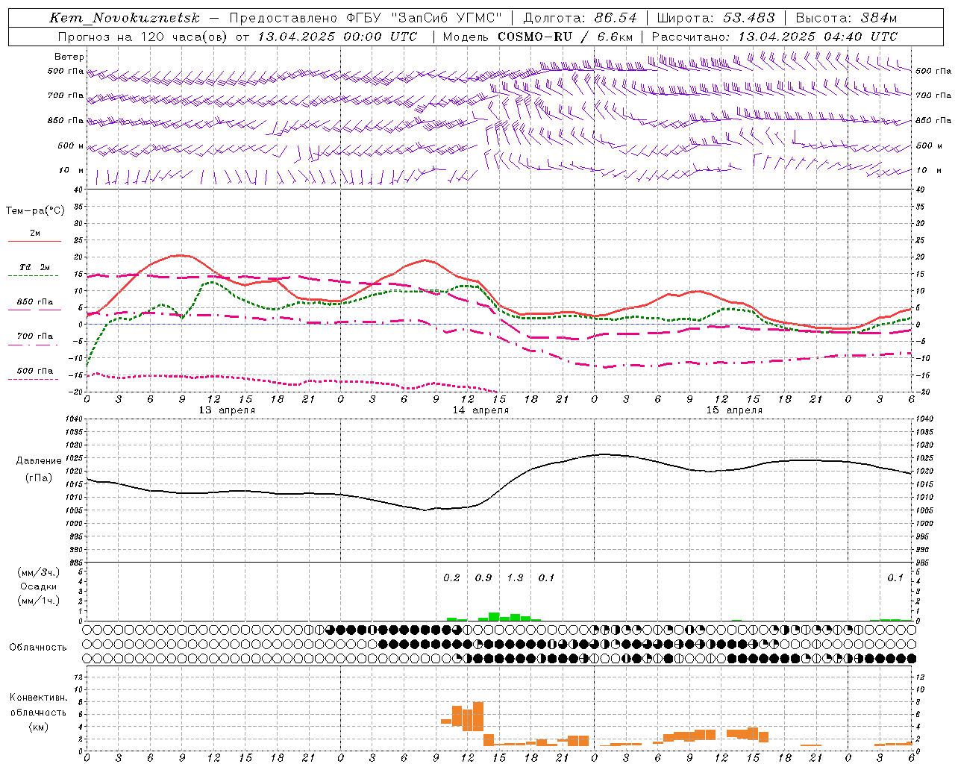The image size is (955, 764).
Task: Click the 'Ветер' wind panel label
Action: (69, 57)
